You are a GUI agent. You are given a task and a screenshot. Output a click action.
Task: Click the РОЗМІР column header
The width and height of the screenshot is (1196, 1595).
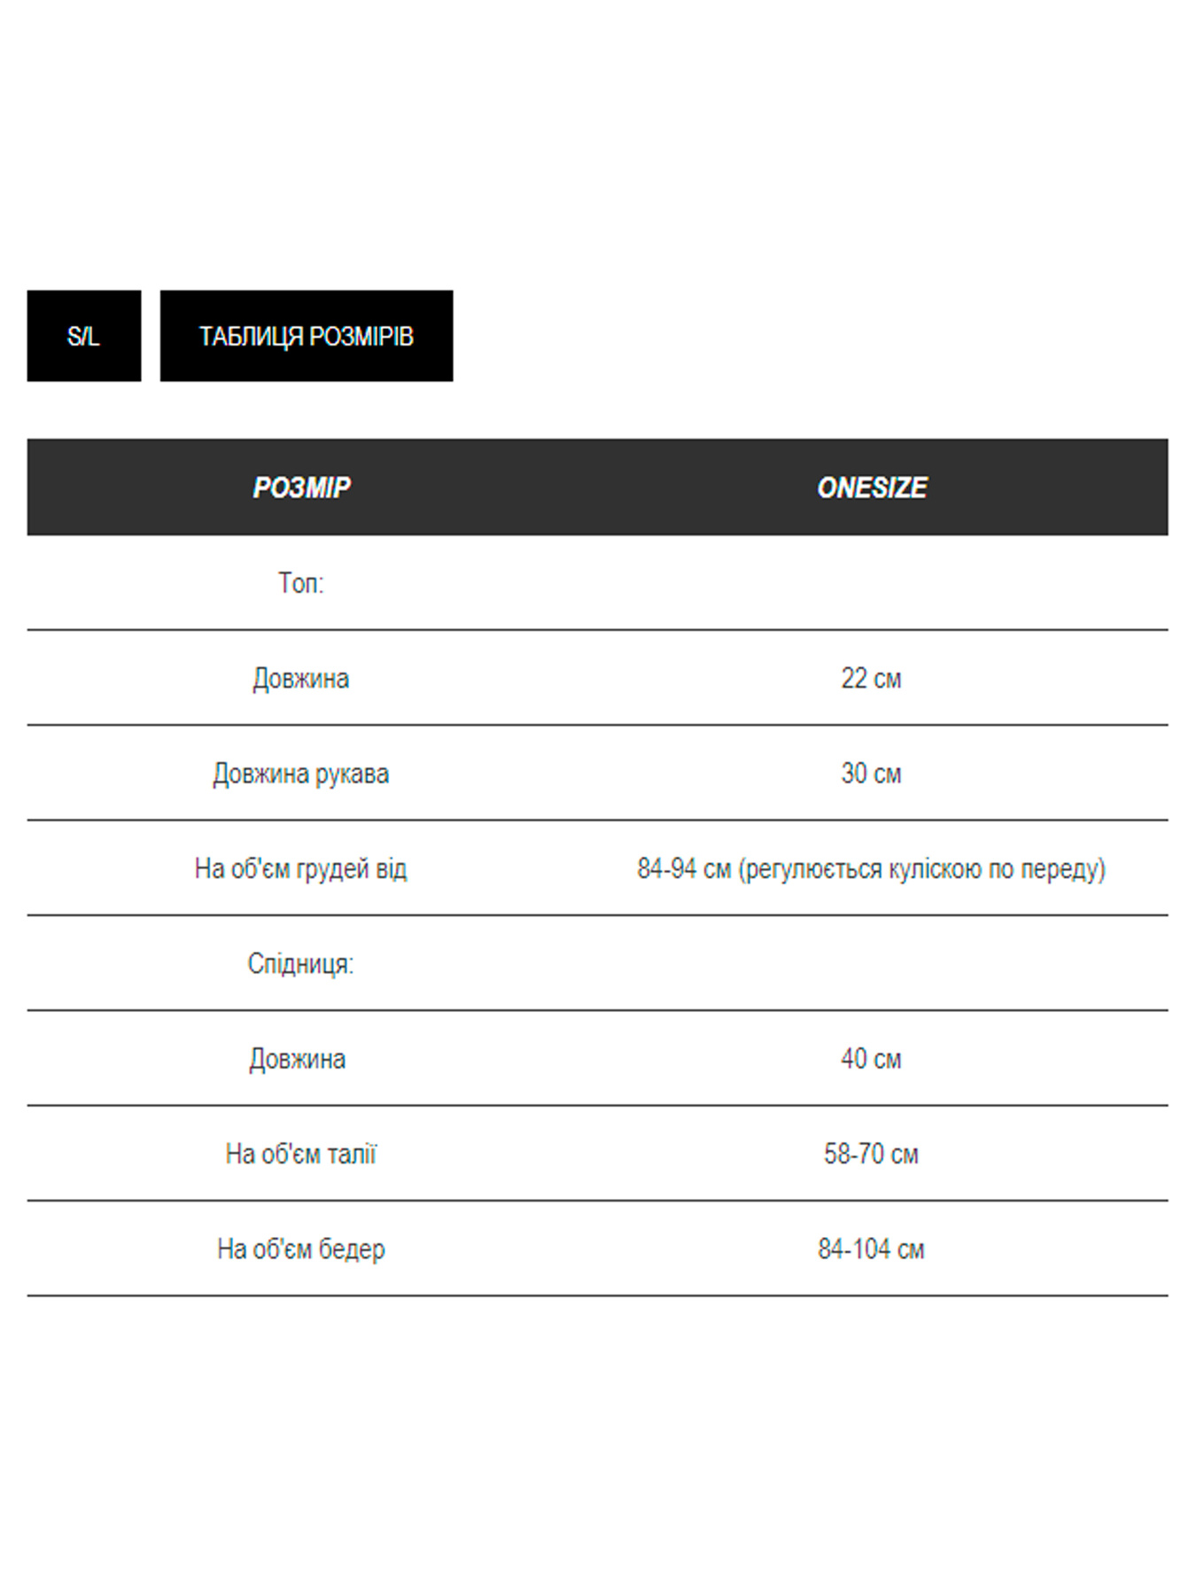pyautogui.click(x=301, y=487)
